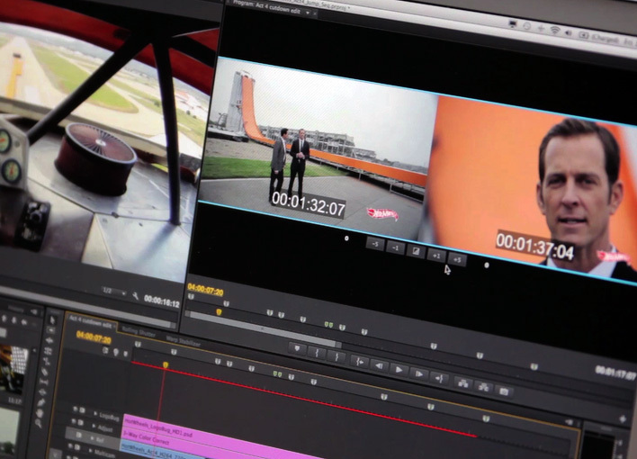This screenshot has height=459, width=637.
Task: Click source monitor timecode 00:00:16:12
Action: [x=162, y=301]
